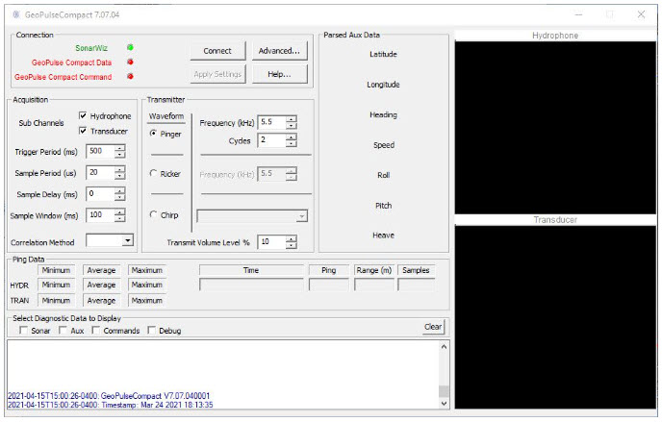Screen dimensions: 662x422
Task: Change Cycles value with spinner arrows
Action: [292, 140]
